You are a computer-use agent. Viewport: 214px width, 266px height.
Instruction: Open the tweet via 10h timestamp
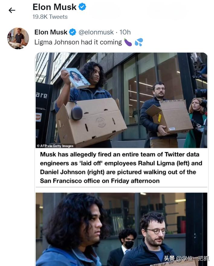click(125, 32)
